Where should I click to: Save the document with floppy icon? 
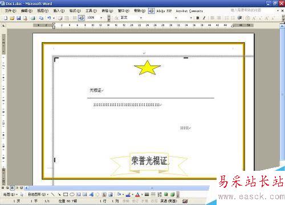pos(19,18)
